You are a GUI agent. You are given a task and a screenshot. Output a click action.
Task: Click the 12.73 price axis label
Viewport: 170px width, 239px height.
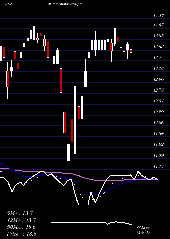point(159,90)
